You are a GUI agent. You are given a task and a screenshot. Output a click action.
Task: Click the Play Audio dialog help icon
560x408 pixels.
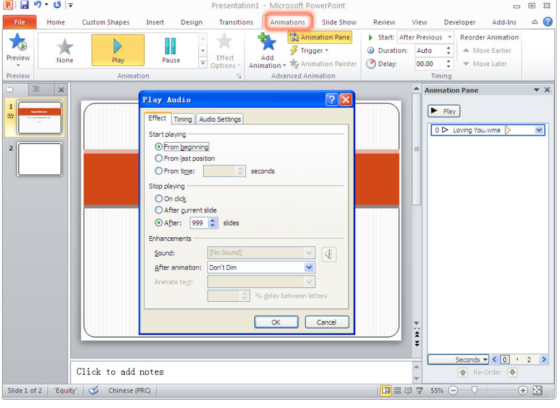tap(332, 99)
